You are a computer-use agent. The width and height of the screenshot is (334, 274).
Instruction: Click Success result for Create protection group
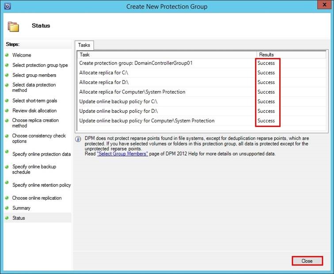[x=266, y=63]
